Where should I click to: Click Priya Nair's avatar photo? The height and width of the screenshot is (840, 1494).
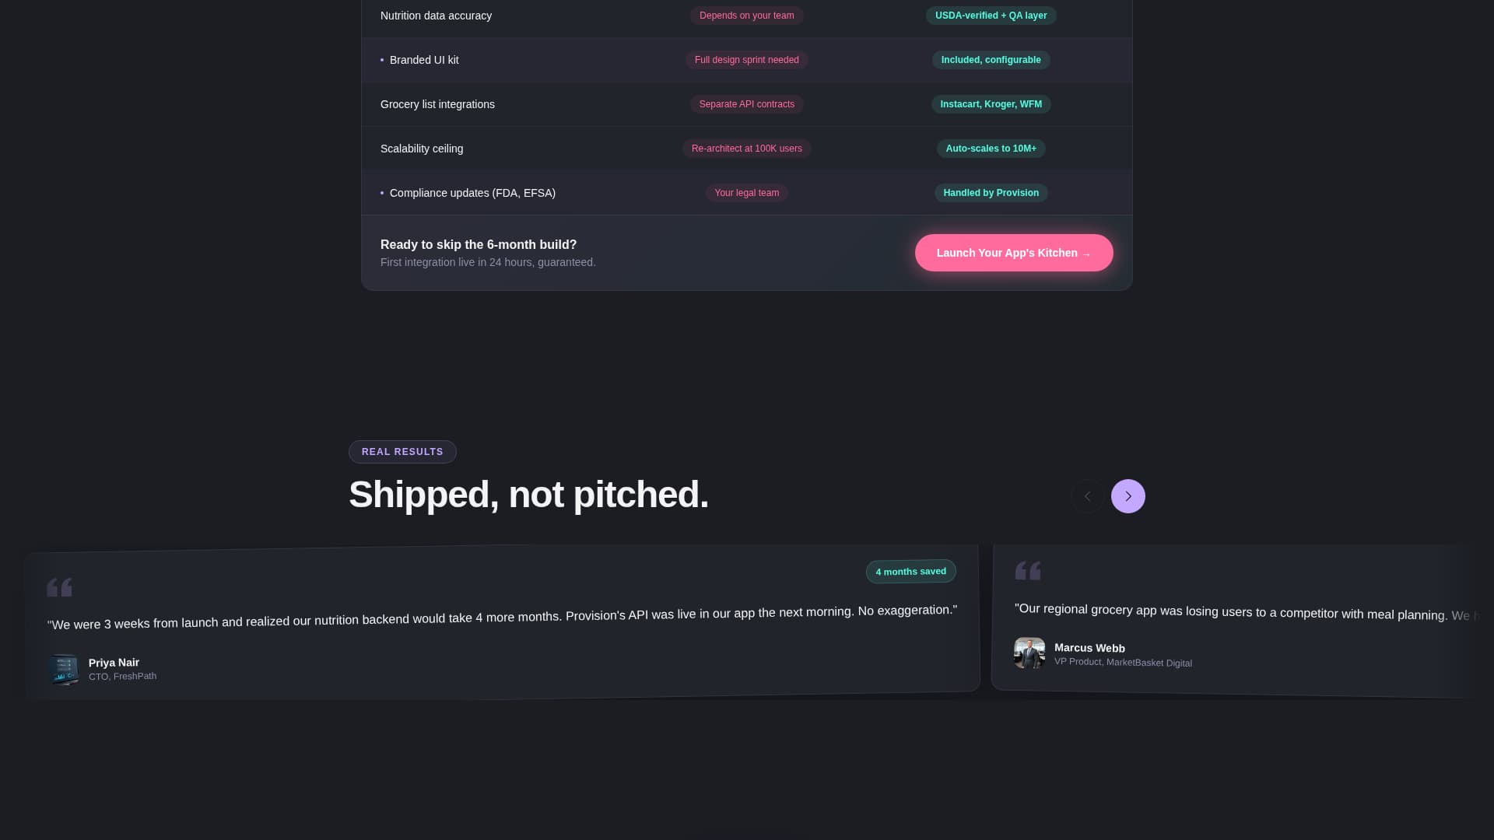[64, 669]
